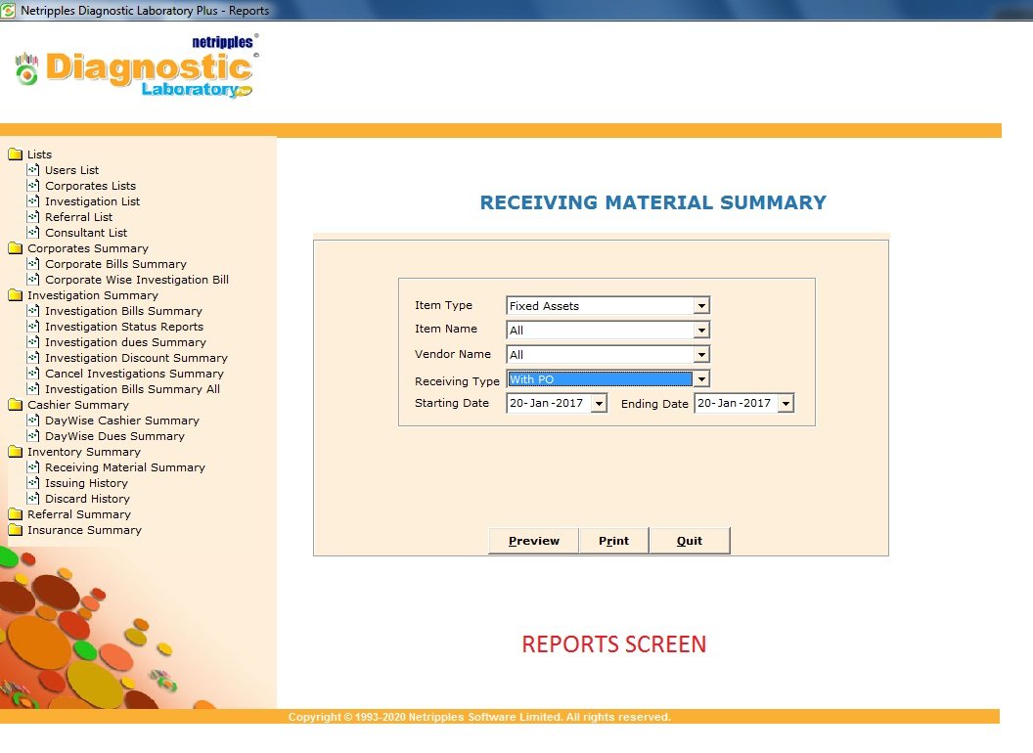Open the Receiving Type dropdown arrow
The image size is (1033, 753).
pos(701,378)
